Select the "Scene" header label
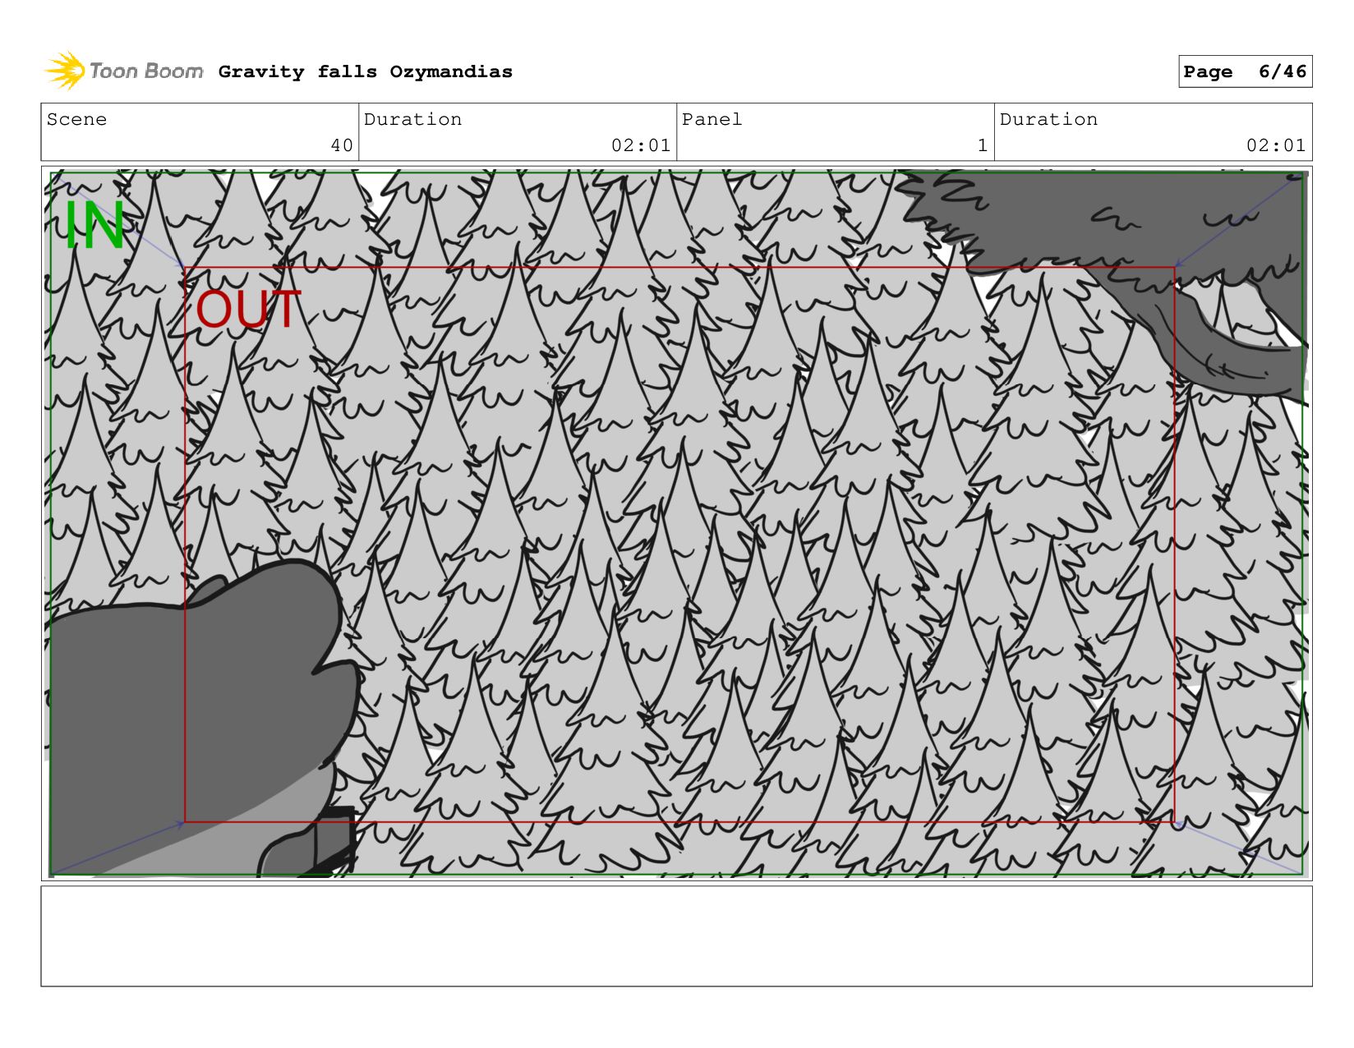This screenshot has height=1048, width=1354. point(76,119)
